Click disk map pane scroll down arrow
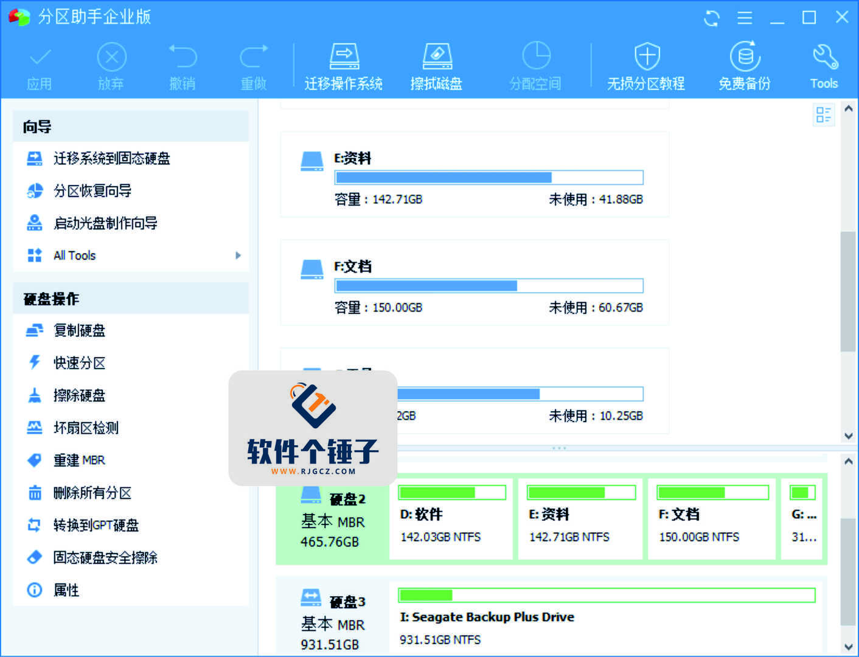Image resolution: width=859 pixels, height=657 pixels. click(x=849, y=647)
